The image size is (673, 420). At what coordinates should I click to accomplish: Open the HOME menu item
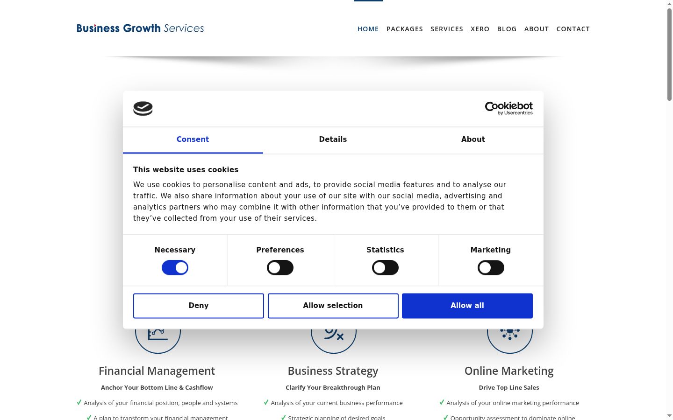point(368,29)
